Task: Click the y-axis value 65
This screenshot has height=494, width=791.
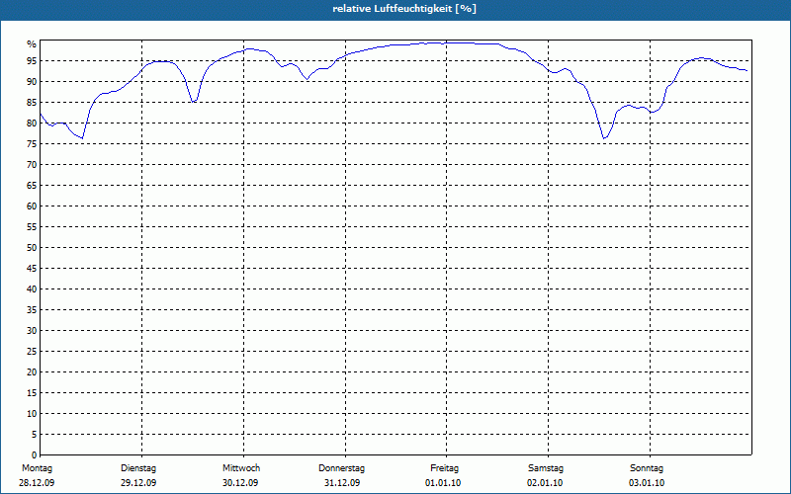Action: (32, 186)
